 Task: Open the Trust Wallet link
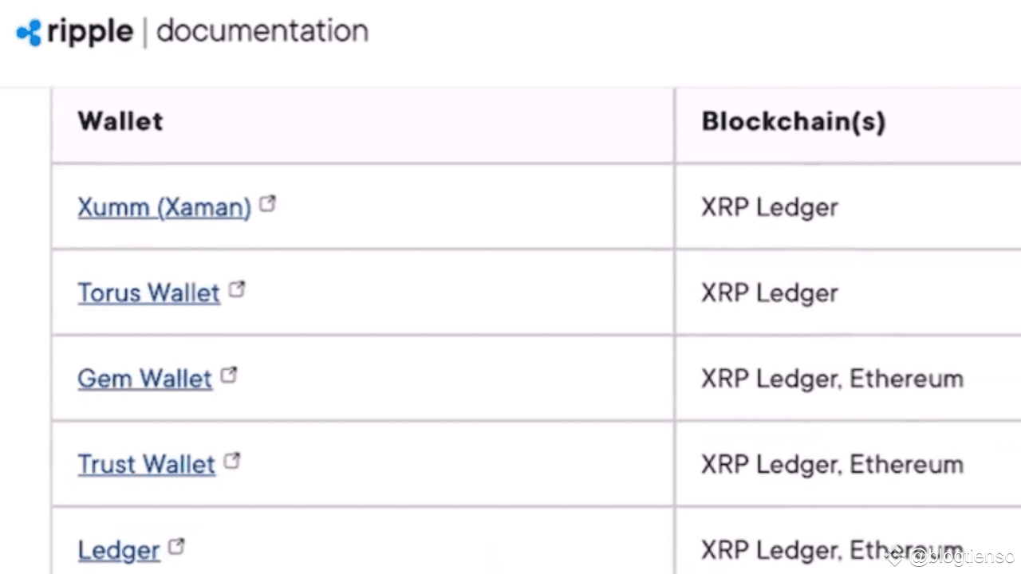pos(146,464)
